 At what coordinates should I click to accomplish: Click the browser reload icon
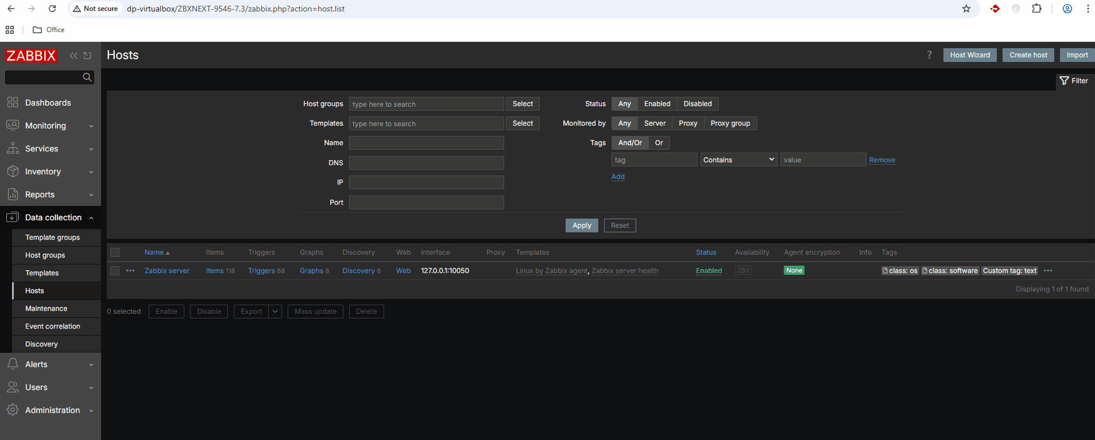click(52, 9)
